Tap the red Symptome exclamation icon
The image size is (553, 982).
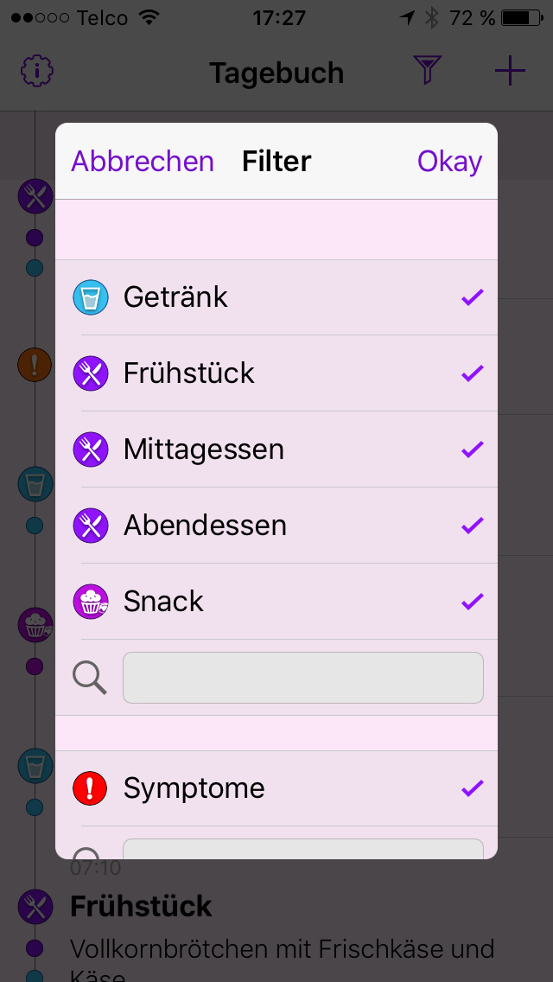(x=91, y=788)
